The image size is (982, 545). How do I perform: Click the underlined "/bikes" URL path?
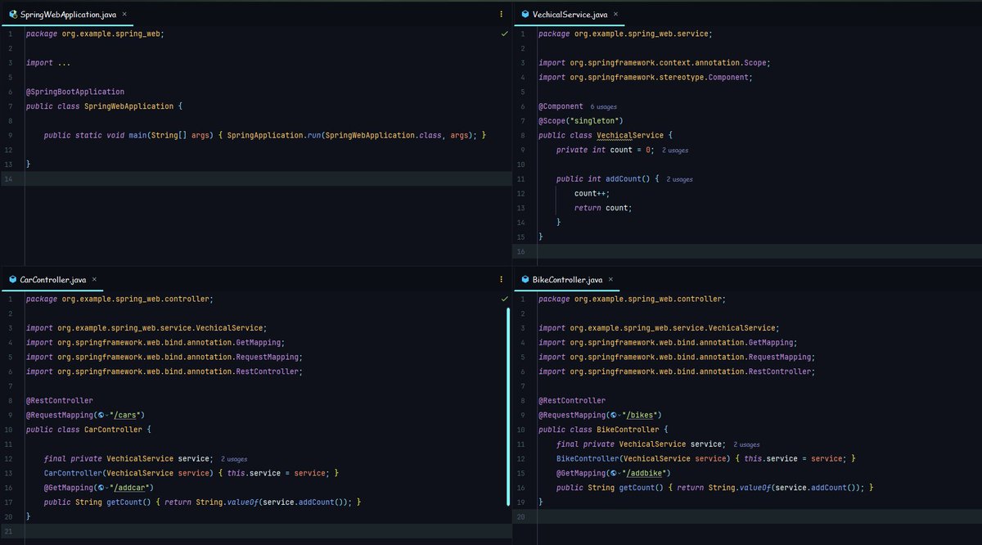640,415
